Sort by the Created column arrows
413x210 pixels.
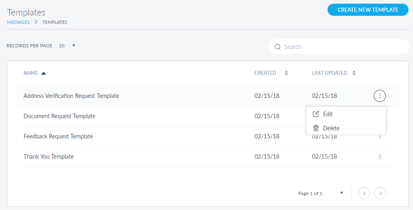click(286, 73)
